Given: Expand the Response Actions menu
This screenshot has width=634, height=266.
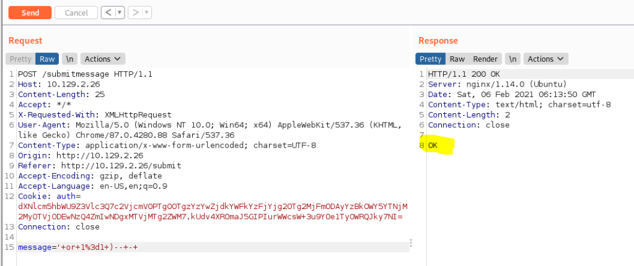Looking at the screenshot, I should [x=545, y=59].
